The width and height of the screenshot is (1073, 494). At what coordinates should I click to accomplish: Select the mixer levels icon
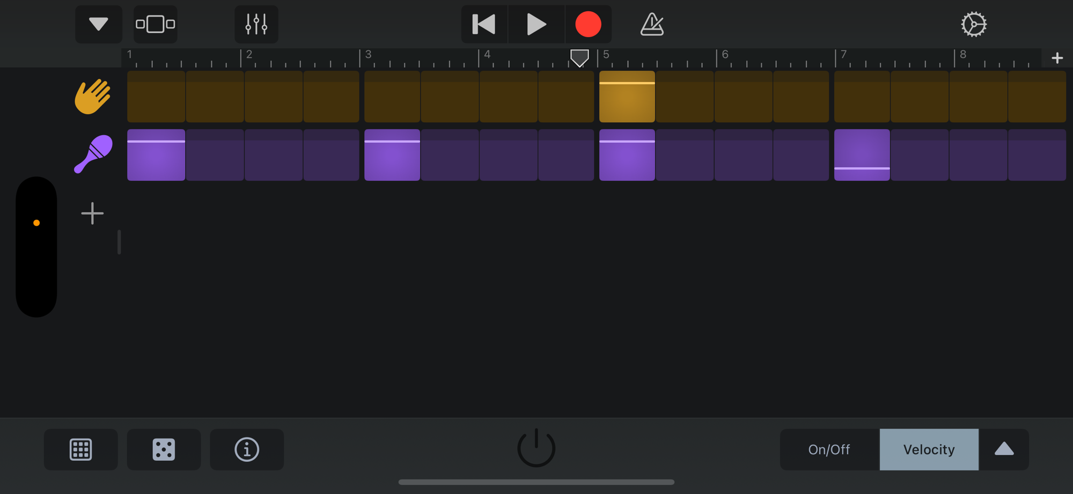click(256, 24)
